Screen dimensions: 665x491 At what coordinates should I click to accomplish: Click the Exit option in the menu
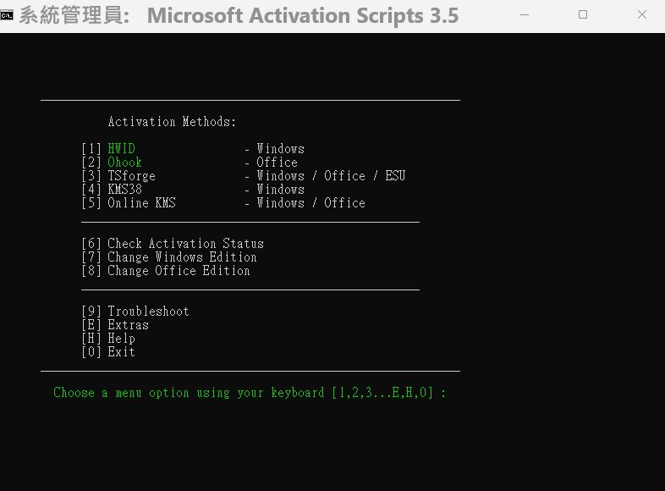[121, 352]
